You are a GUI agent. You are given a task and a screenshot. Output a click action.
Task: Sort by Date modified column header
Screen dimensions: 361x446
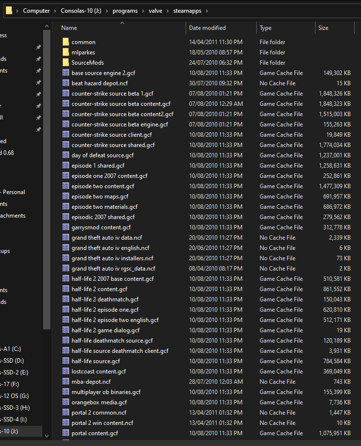coord(207,28)
